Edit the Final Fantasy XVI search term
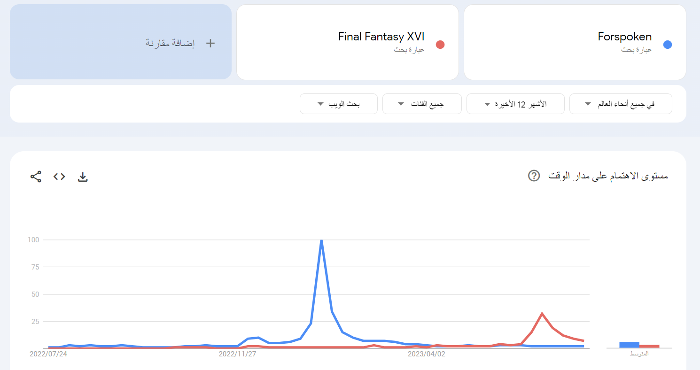 point(381,37)
